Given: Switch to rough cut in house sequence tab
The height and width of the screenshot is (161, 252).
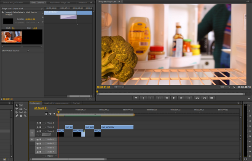Looking at the screenshot, I should pyautogui.click(x=56, y=103).
